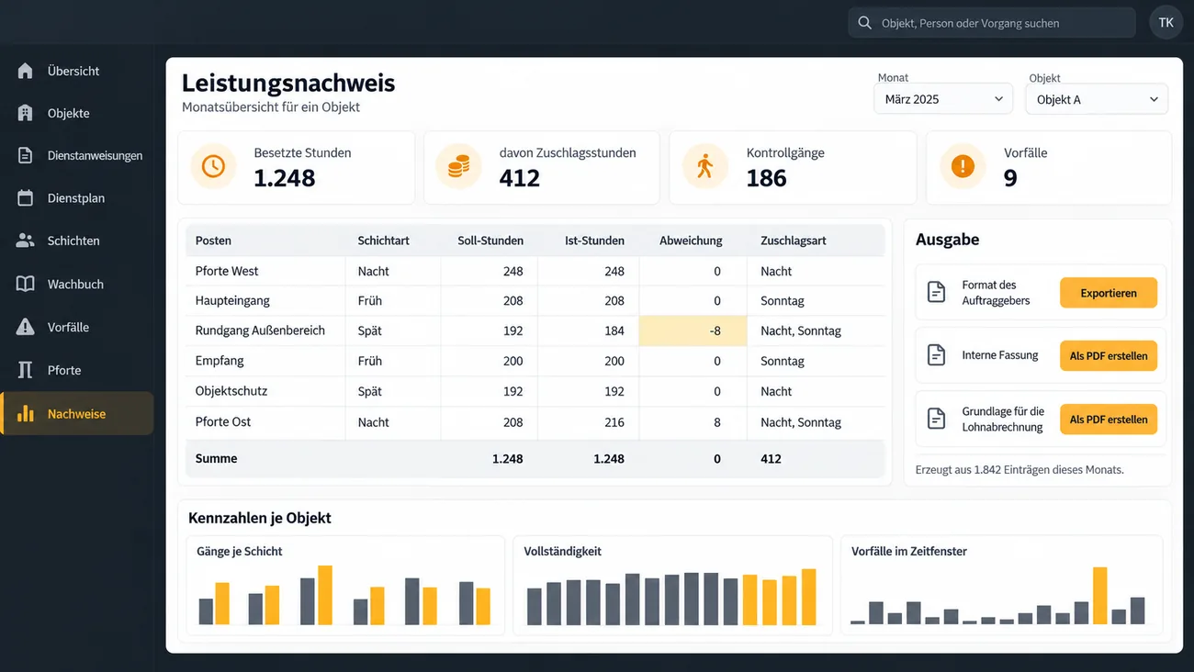Select the Rundgang Außenbereich row
Screen dimensions: 1194x672
click(535, 330)
